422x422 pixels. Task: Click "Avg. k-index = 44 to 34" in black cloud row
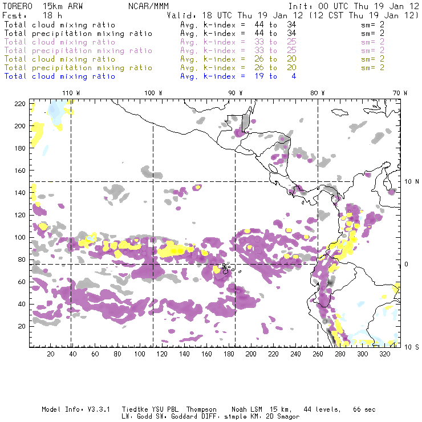pyautogui.click(x=238, y=25)
